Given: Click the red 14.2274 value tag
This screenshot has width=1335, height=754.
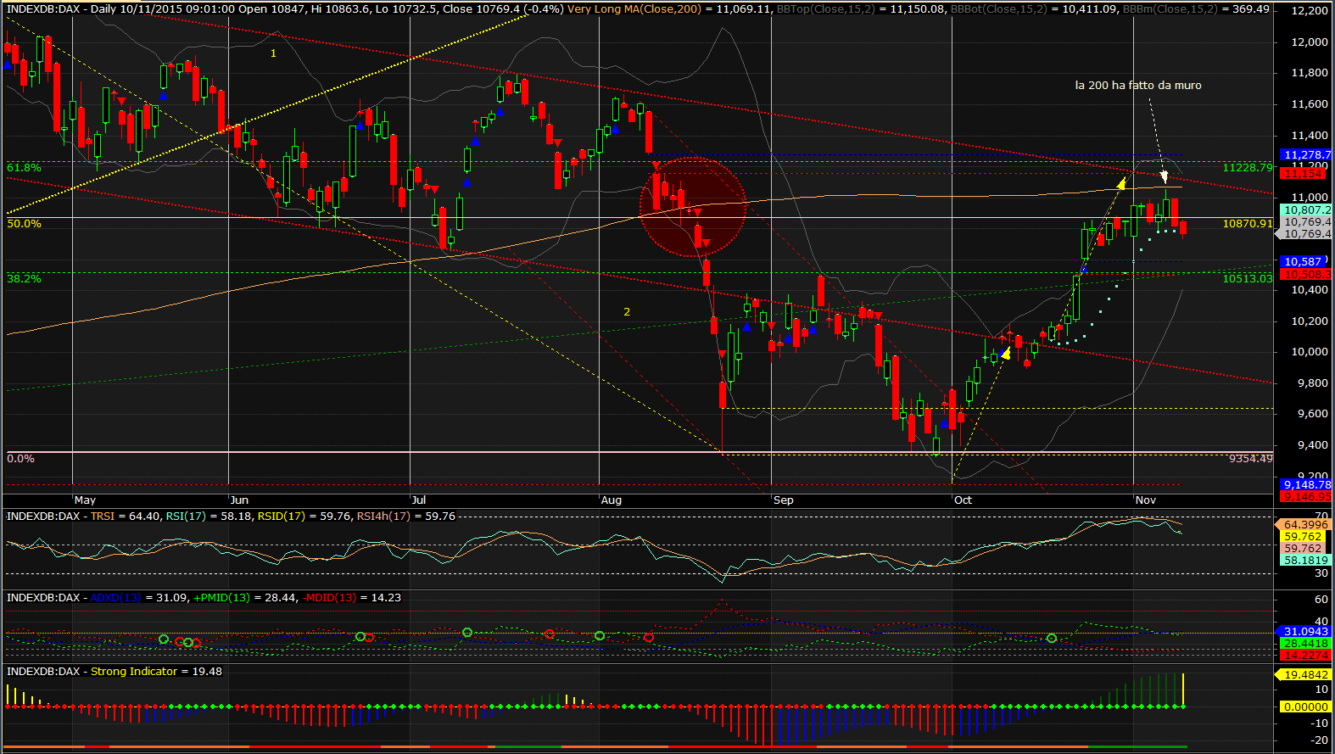Looking at the screenshot, I should (x=1306, y=656).
